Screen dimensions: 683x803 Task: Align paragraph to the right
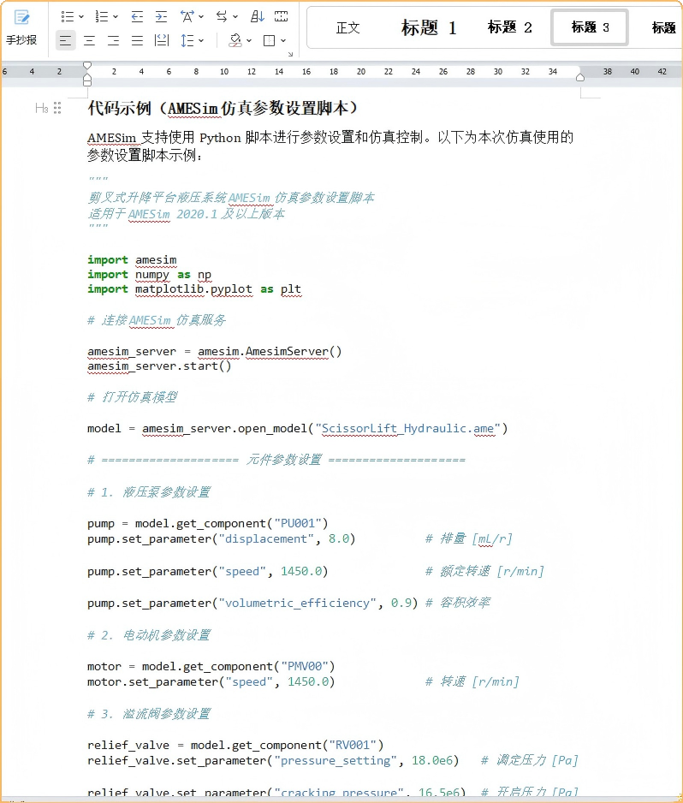pos(113,40)
